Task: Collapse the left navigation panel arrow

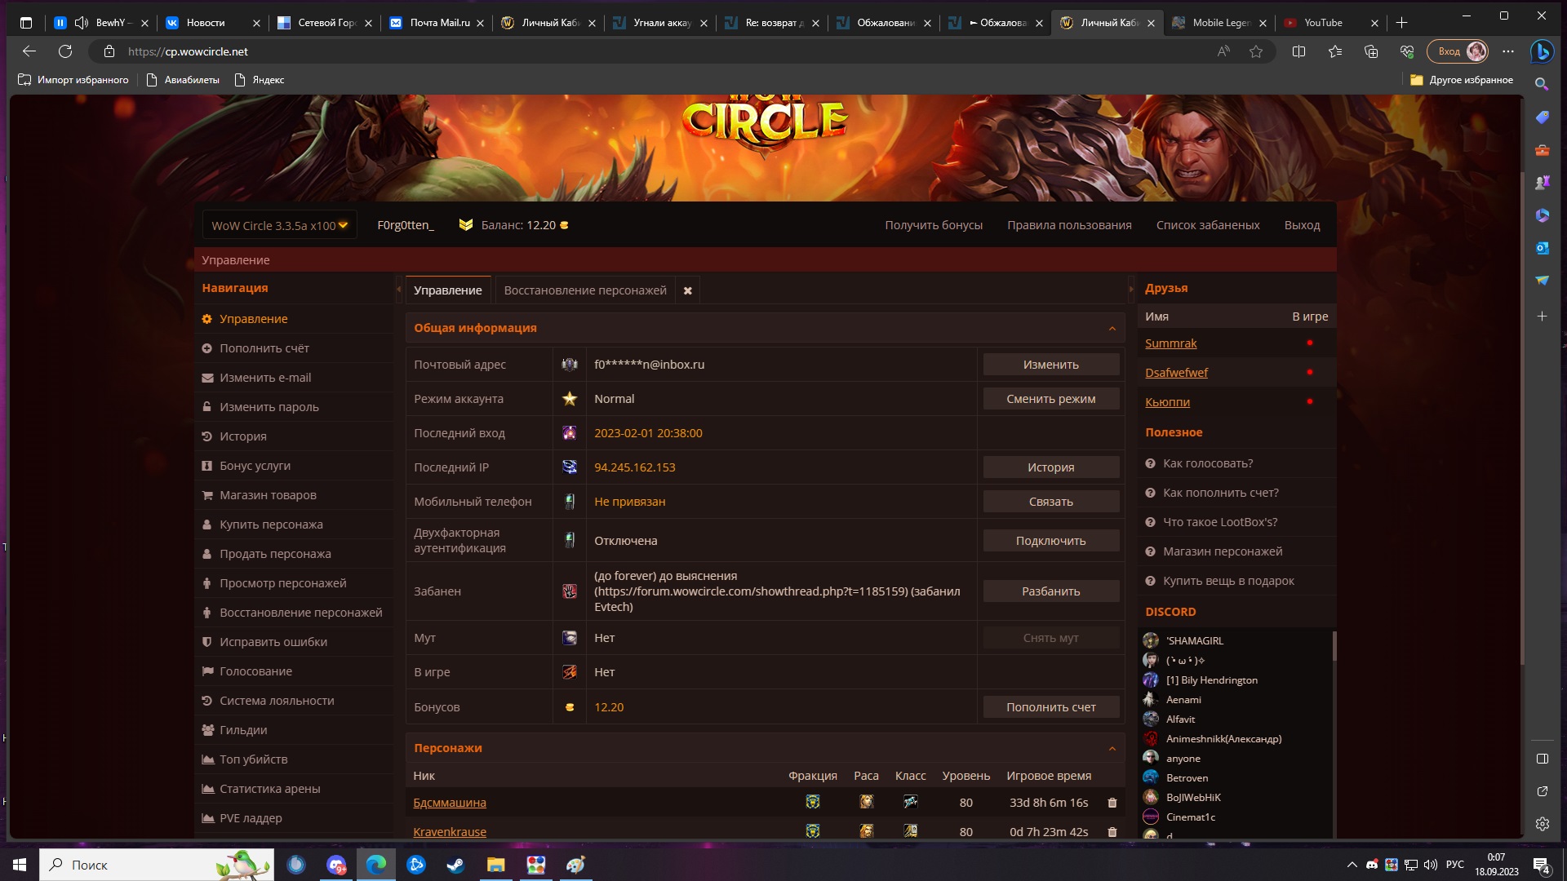Action: (399, 289)
